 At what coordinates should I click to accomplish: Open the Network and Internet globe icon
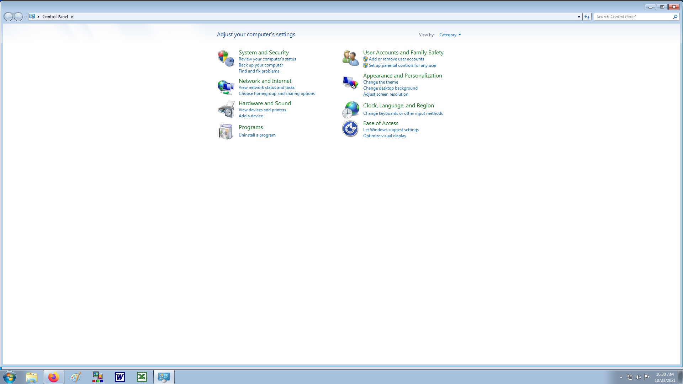tap(226, 87)
